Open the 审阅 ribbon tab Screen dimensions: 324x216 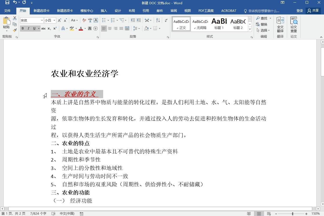tap(173, 11)
